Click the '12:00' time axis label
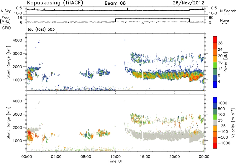Viewport: 236px width, 163px height. [115, 157]
